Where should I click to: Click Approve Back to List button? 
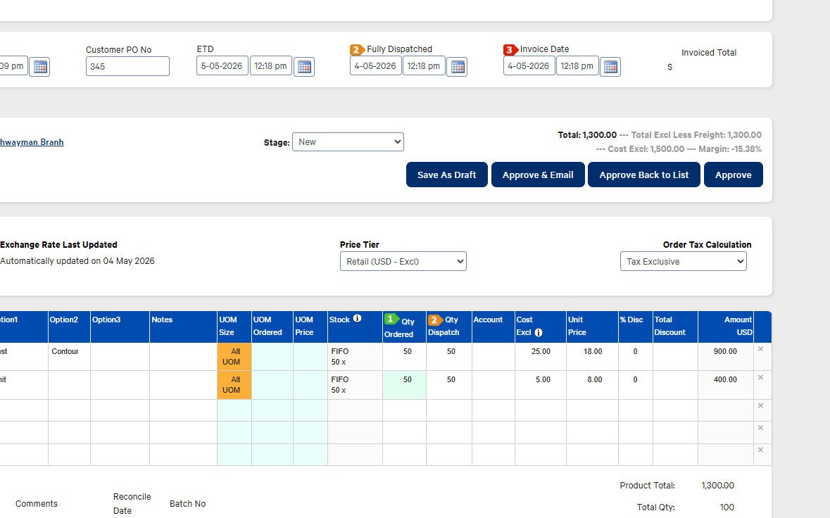coord(643,175)
